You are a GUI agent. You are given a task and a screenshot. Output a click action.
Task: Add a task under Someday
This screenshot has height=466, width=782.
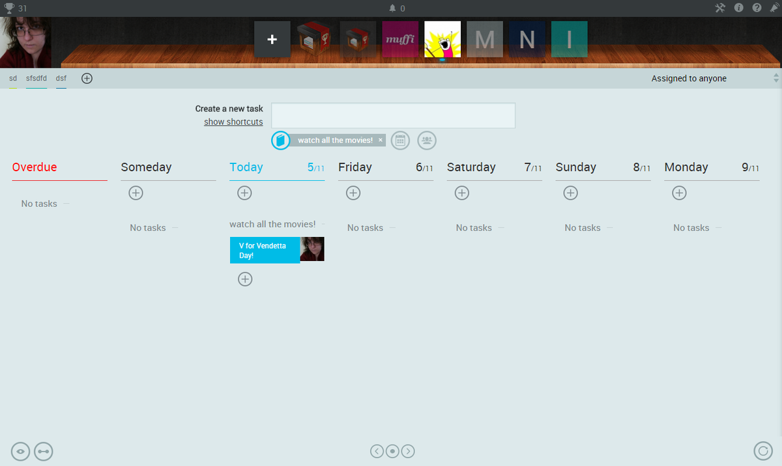[x=136, y=193]
